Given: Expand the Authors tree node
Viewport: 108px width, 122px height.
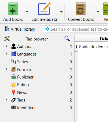Looking at the screenshot, I should (6, 46).
